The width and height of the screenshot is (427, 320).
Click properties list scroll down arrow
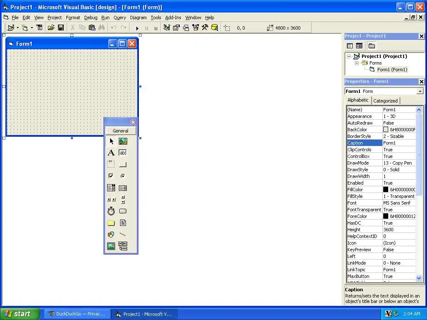pos(419,278)
